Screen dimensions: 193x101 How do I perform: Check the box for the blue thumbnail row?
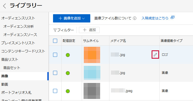pyautogui.click(x=55, y=73)
